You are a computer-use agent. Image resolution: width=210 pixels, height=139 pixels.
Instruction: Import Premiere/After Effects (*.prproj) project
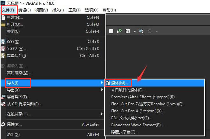(154, 97)
